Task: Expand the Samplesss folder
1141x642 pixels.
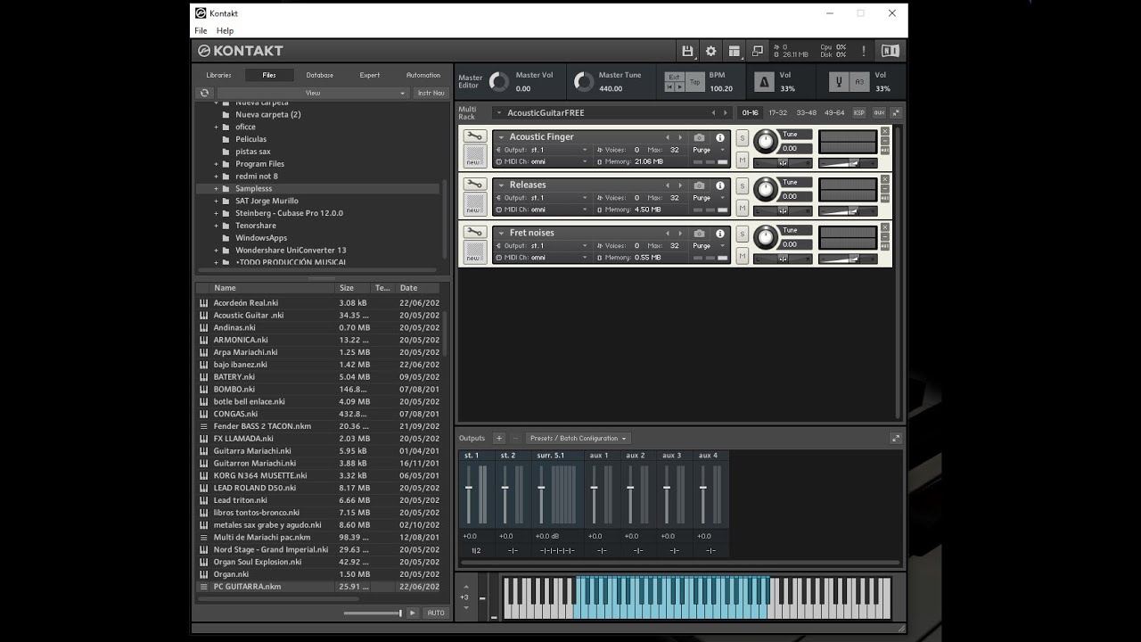Action: [x=216, y=189]
